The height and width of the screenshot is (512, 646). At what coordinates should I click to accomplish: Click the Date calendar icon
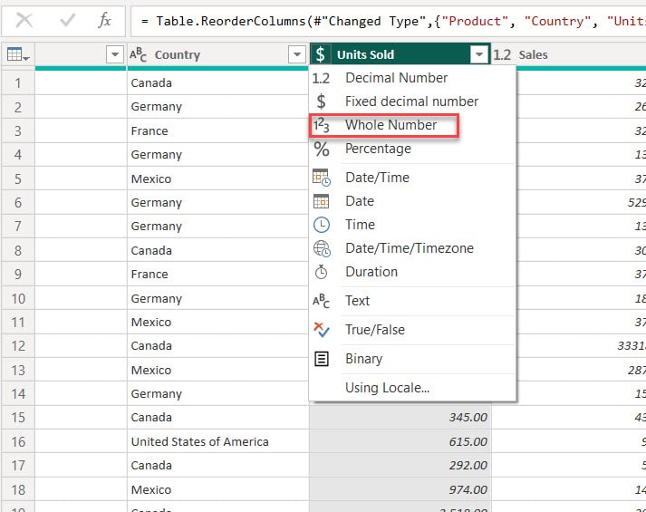(x=322, y=201)
